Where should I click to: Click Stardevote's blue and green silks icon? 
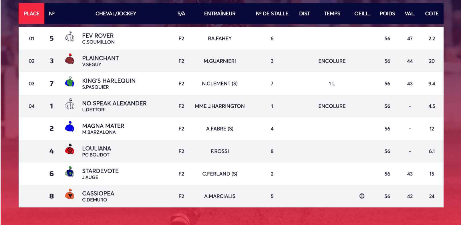point(69,172)
